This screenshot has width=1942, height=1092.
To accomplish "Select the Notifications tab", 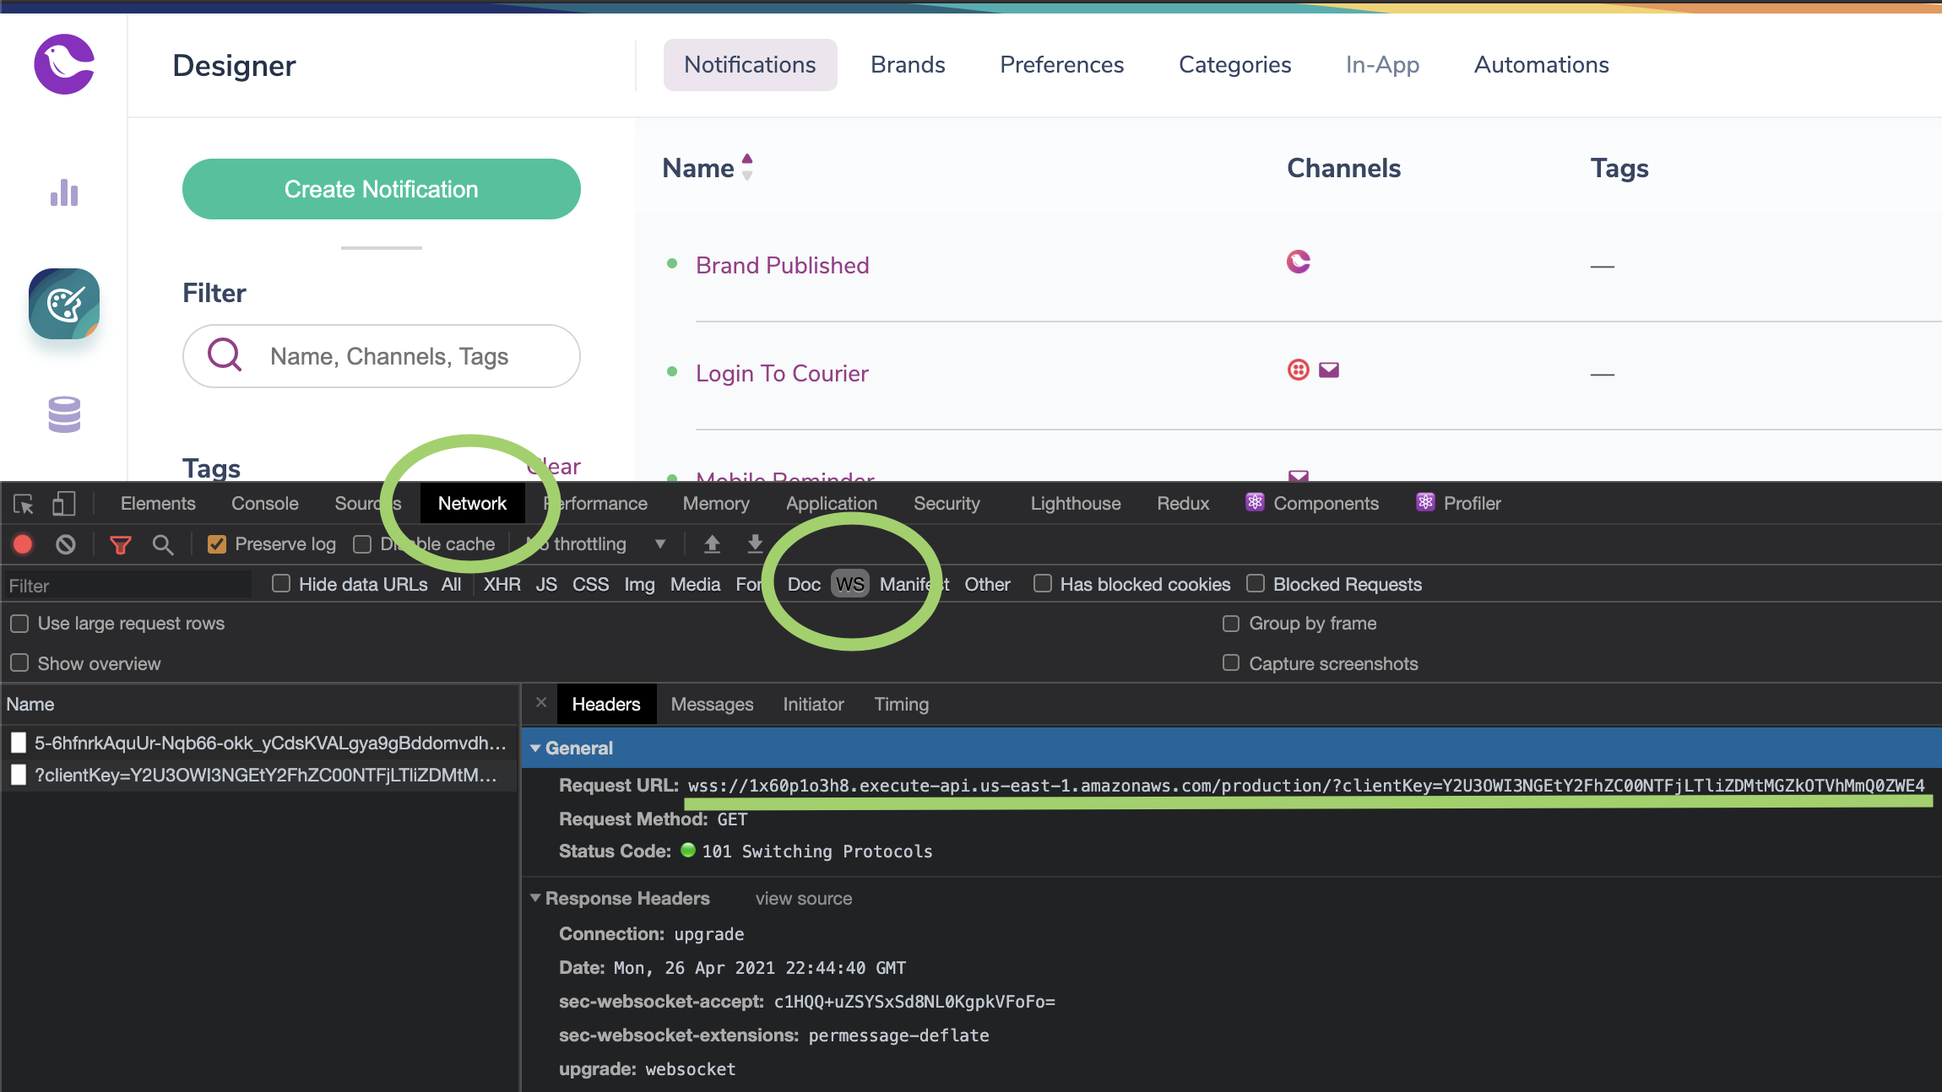I will tap(750, 64).
